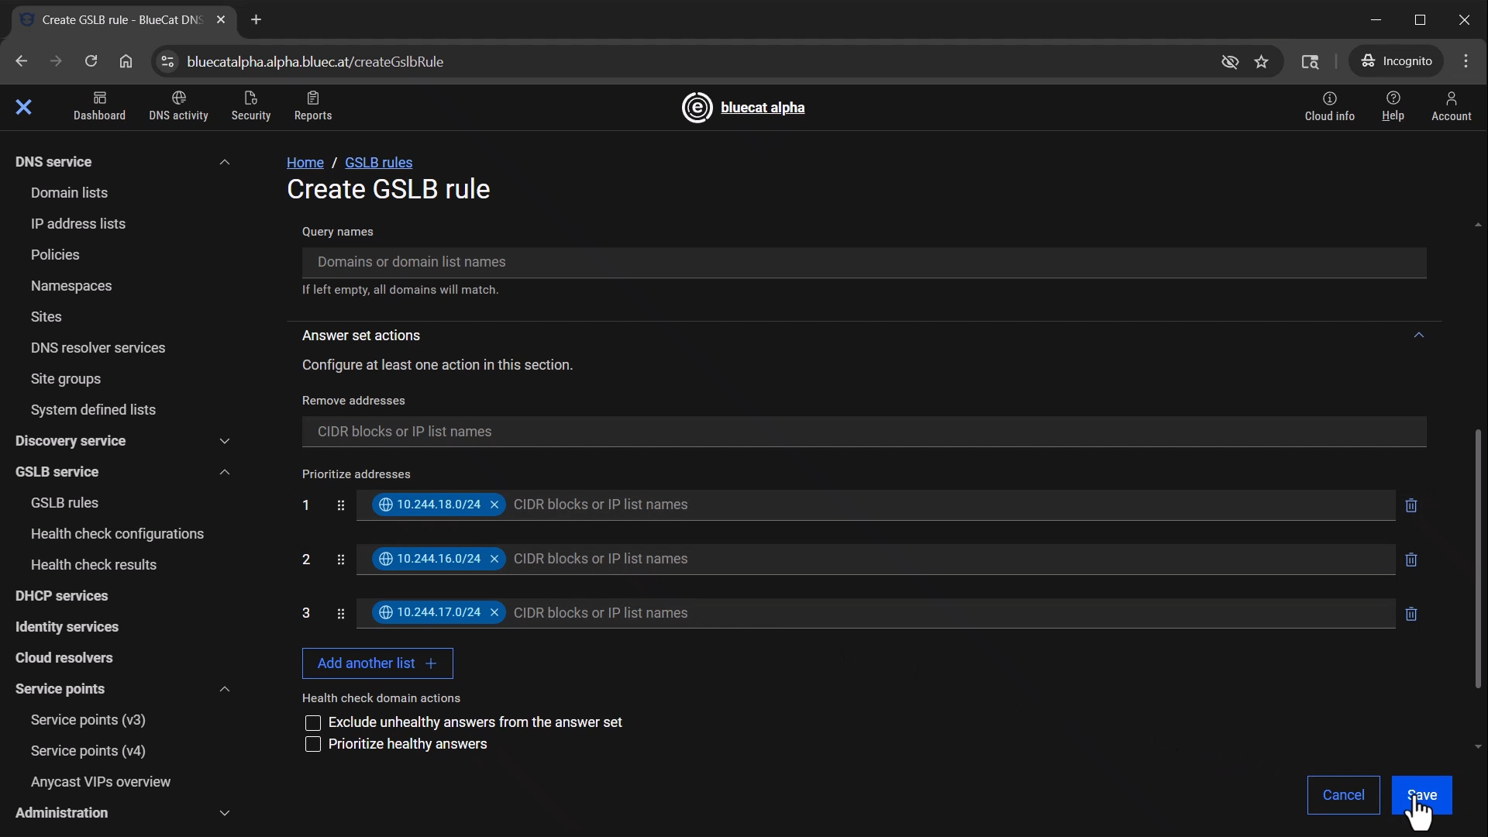Go to GSLB rules in sidebar
This screenshot has width=1488, height=837.
click(x=64, y=503)
